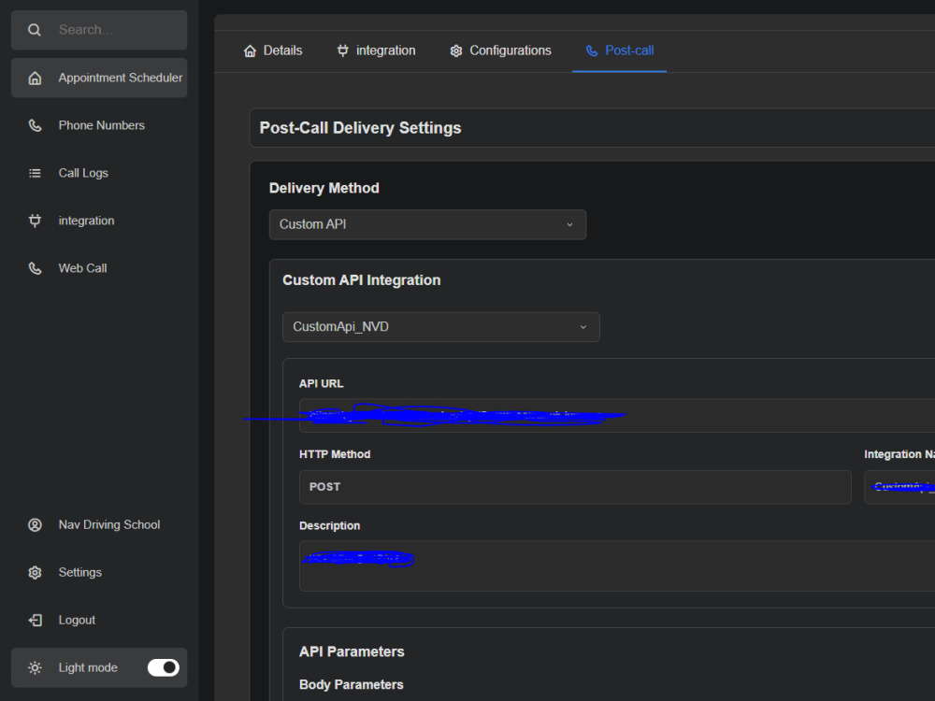Image resolution: width=935 pixels, height=701 pixels.
Task: Switch to the Details tab
Action: [x=273, y=50]
